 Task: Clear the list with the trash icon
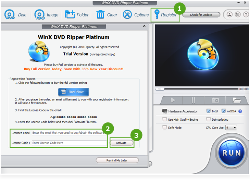107,15
